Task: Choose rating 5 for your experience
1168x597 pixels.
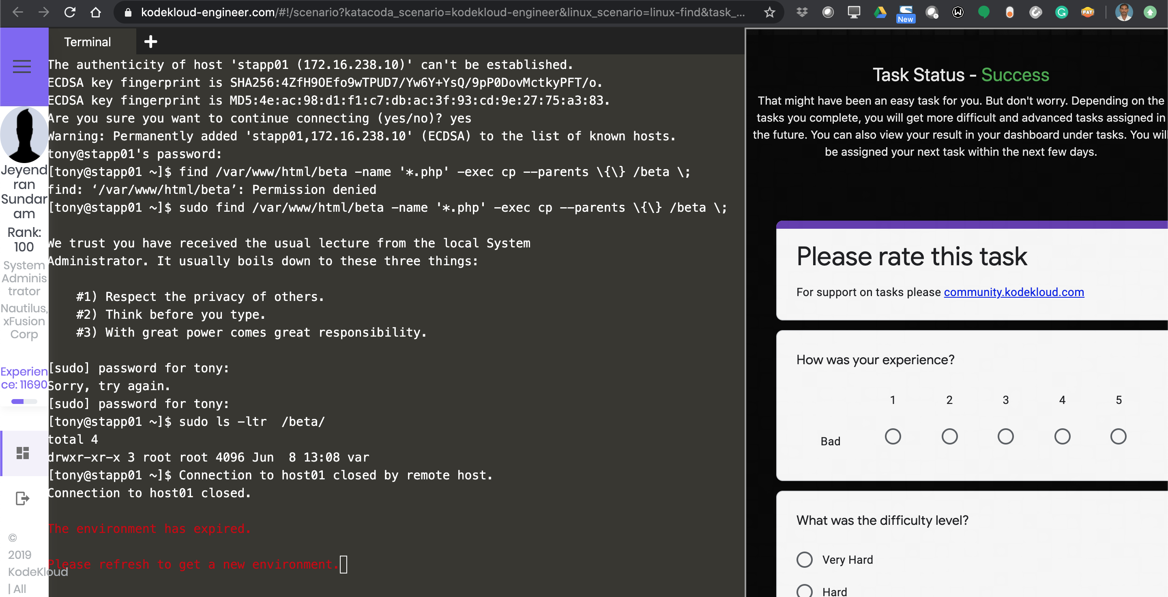Action: coord(1118,436)
